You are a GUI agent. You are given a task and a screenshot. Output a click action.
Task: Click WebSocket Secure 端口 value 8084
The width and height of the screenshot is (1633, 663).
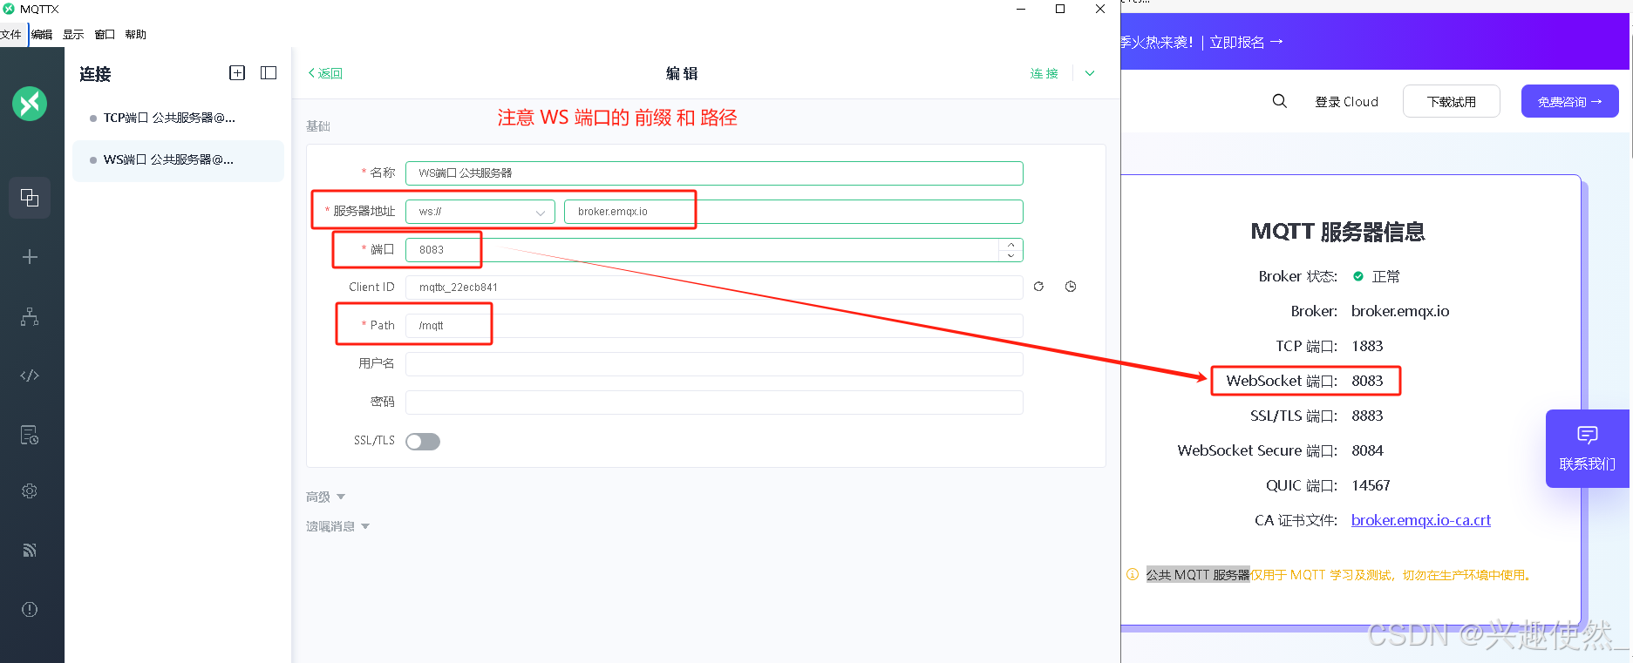point(1367,450)
